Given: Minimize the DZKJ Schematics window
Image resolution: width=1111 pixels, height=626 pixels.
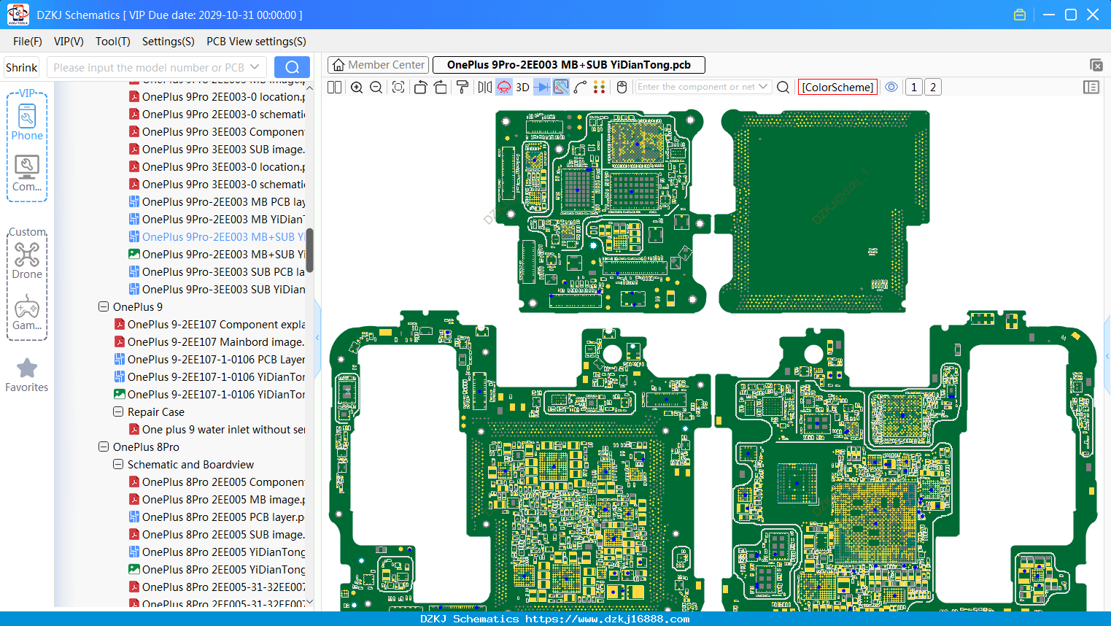Looking at the screenshot, I should [x=1049, y=15].
